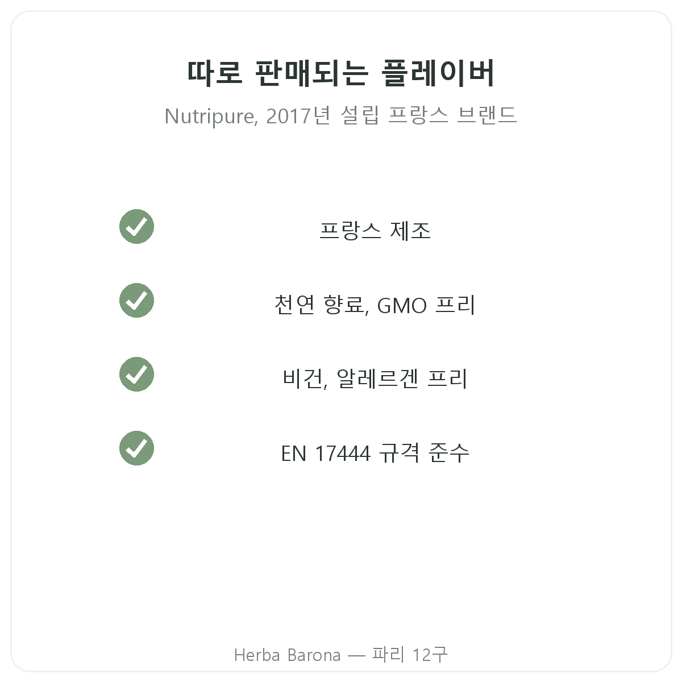Click the EN 17444 standard number

click(326, 454)
